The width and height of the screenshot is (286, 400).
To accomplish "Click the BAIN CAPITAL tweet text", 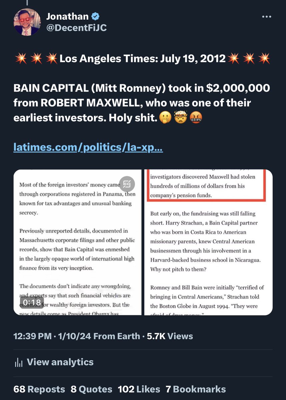I will pos(142,103).
